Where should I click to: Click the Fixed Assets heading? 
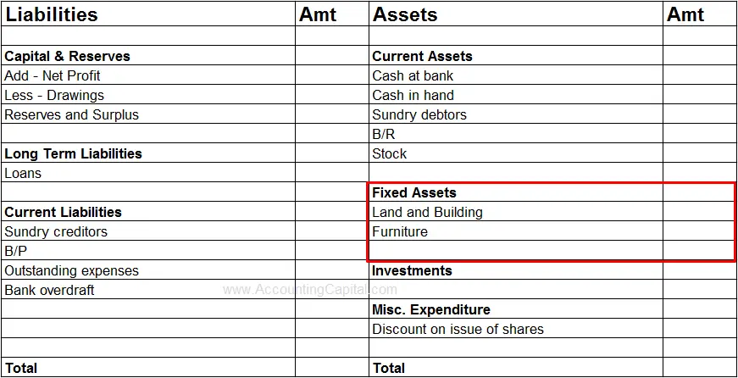pos(414,192)
